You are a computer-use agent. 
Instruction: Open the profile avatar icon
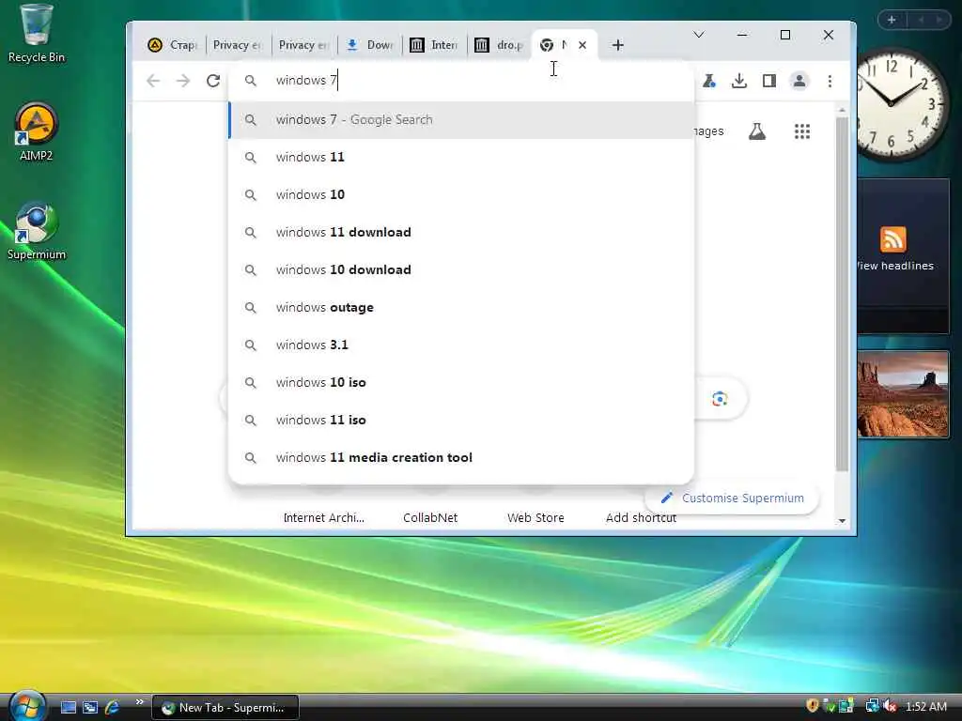click(x=799, y=81)
